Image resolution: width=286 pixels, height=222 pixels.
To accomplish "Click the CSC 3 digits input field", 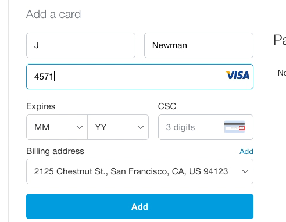I will pos(206,127).
